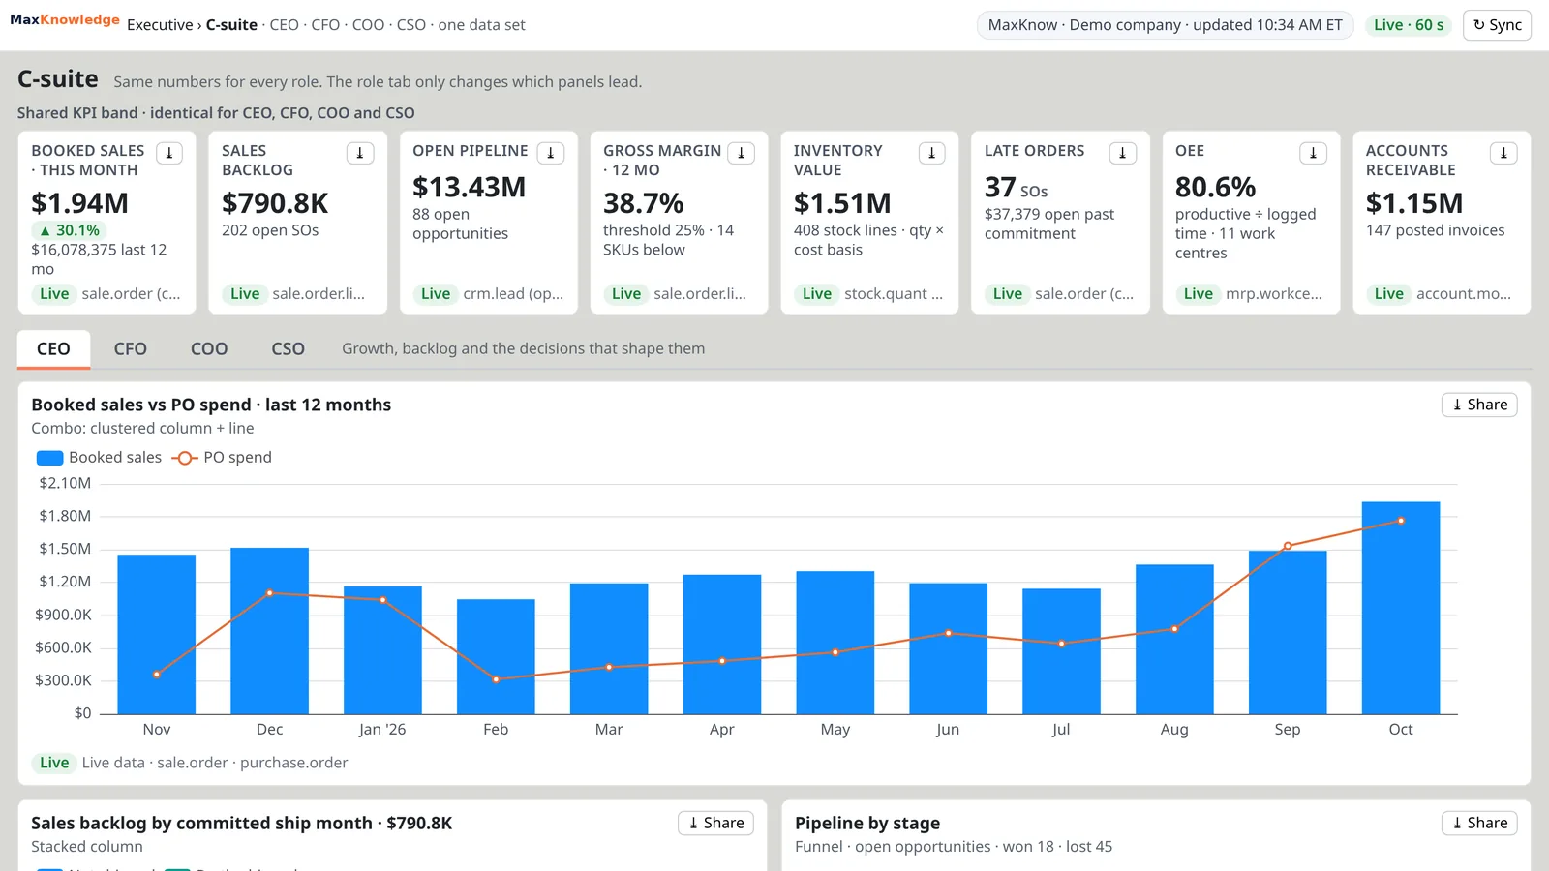Click the Oct booked sales bar

click(x=1400, y=608)
